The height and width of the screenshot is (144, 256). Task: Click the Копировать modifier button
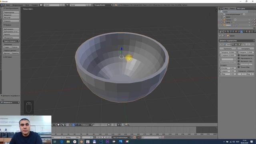tap(246, 49)
